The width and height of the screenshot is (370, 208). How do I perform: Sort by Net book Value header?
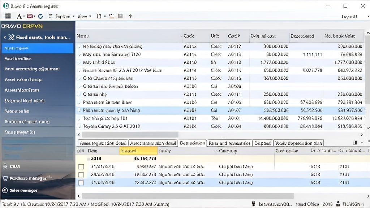343,36
